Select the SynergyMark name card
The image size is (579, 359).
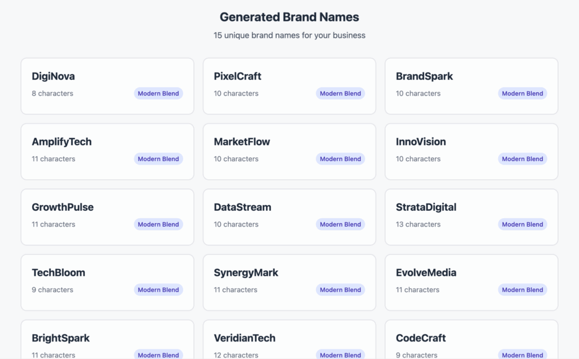pos(289,282)
